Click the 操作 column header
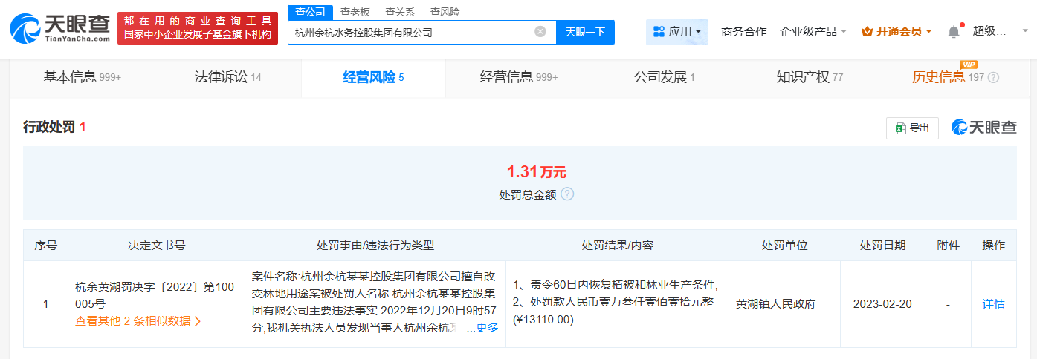 click(x=993, y=246)
